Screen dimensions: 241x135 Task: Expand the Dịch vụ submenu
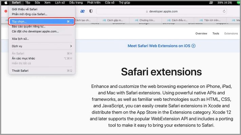pyautogui.click(x=42, y=46)
